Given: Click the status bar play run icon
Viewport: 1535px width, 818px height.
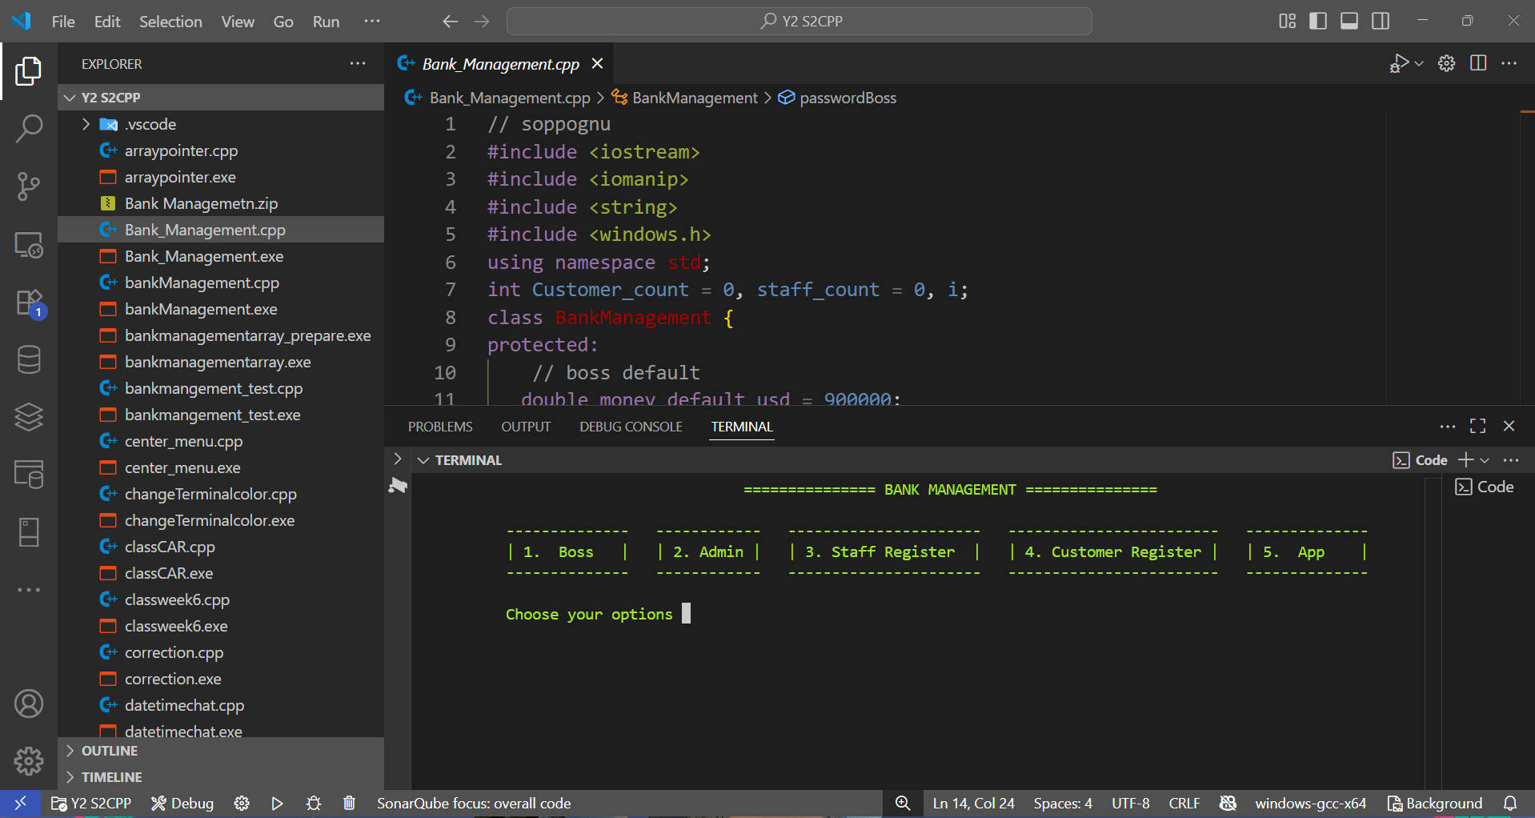Looking at the screenshot, I should coord(277,803).
